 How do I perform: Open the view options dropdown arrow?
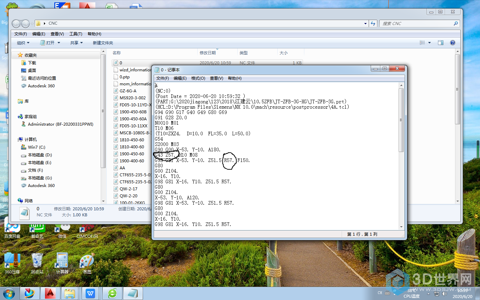429,43
